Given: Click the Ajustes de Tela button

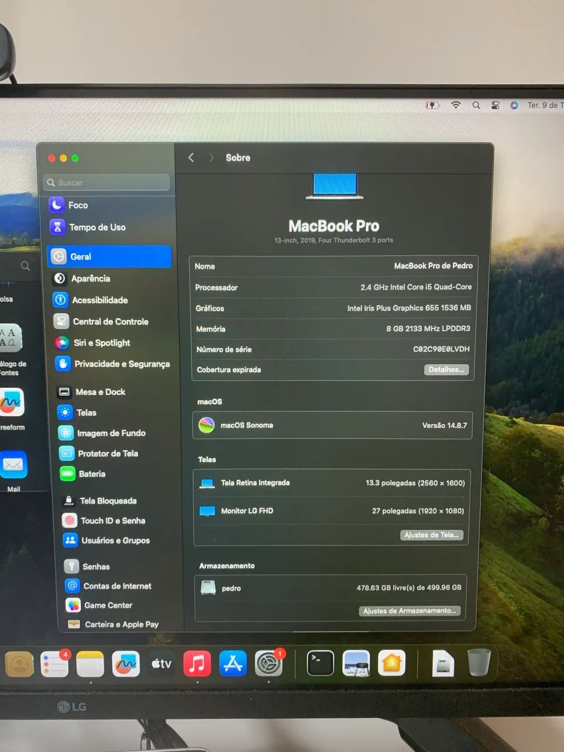Looking at the screenshot, I should coord(432,535).
